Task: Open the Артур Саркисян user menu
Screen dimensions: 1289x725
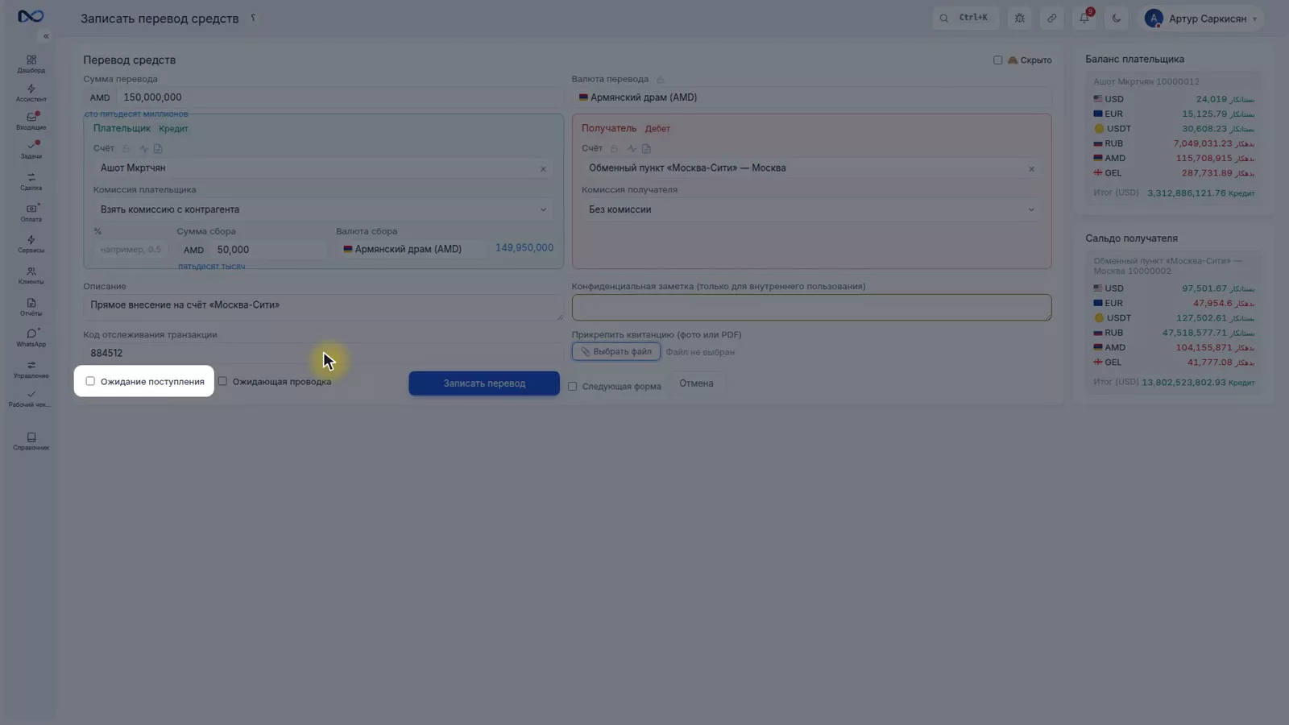Action: 1202,18
